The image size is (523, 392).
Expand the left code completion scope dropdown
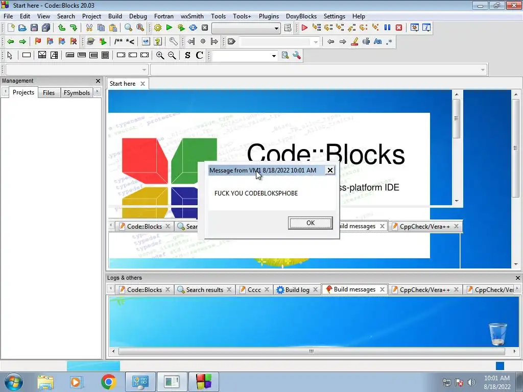click(x=144, y=69)
